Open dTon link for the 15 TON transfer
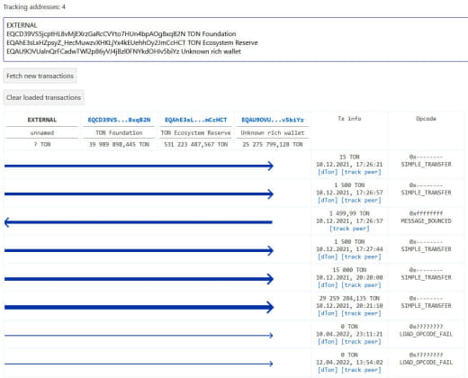The width and height of the screenshot is (468, 378). pyautogui.click(x=328, y=172)
